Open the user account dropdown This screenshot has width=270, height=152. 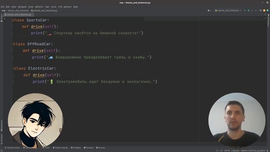tap(209, 11)
